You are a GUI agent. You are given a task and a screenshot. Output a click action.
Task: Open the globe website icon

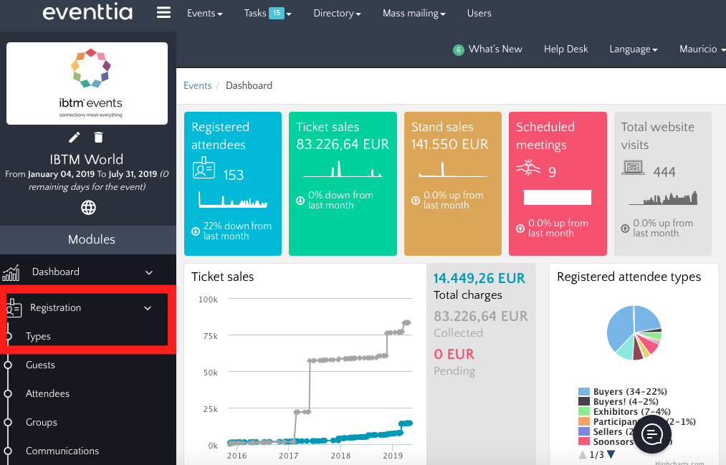(x=88, y=208)
